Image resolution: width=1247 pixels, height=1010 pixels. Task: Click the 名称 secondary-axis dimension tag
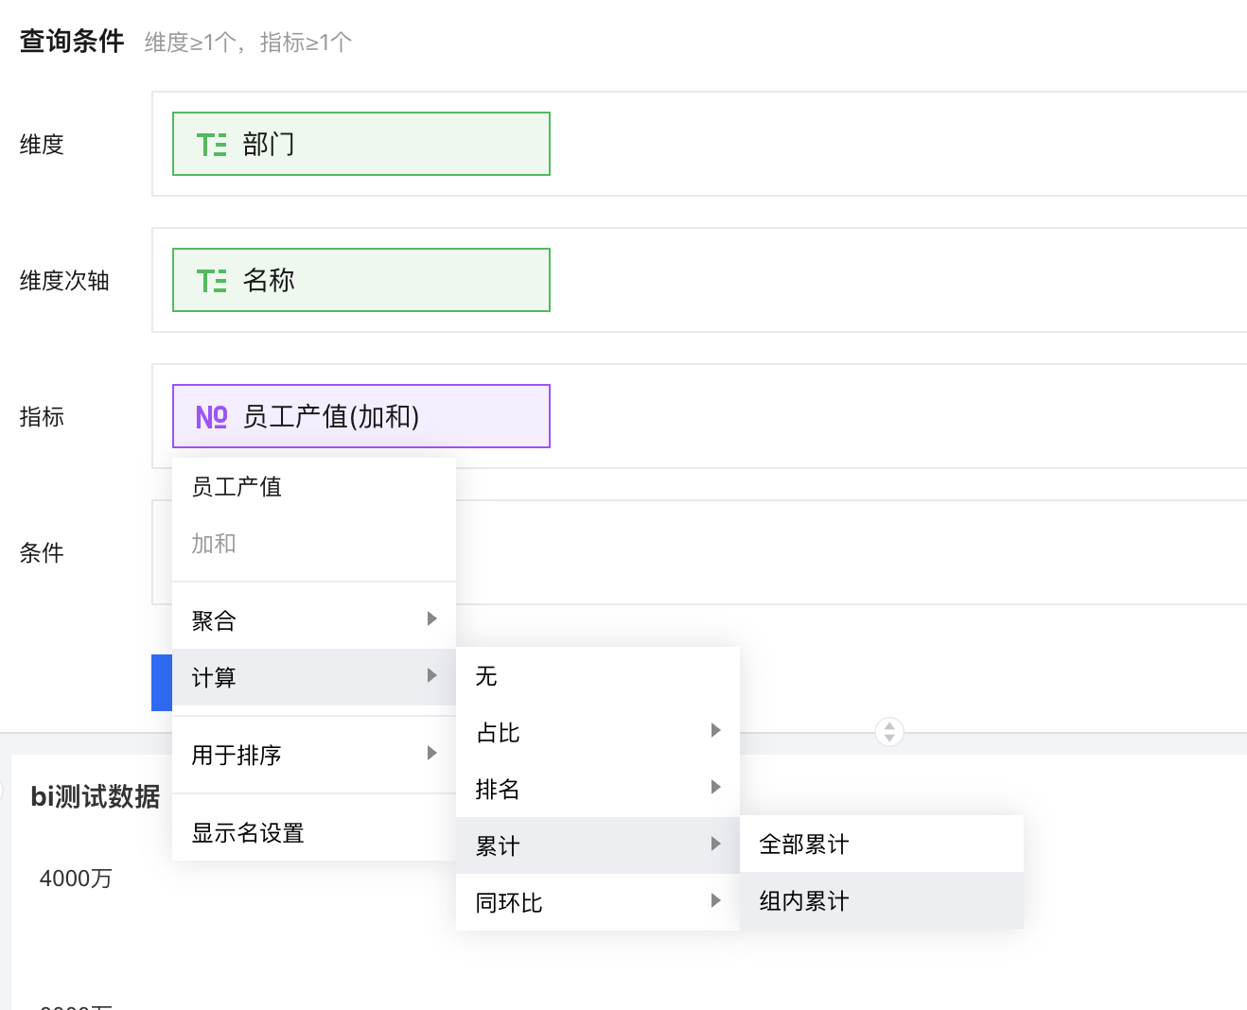click(x=360, y=280)
